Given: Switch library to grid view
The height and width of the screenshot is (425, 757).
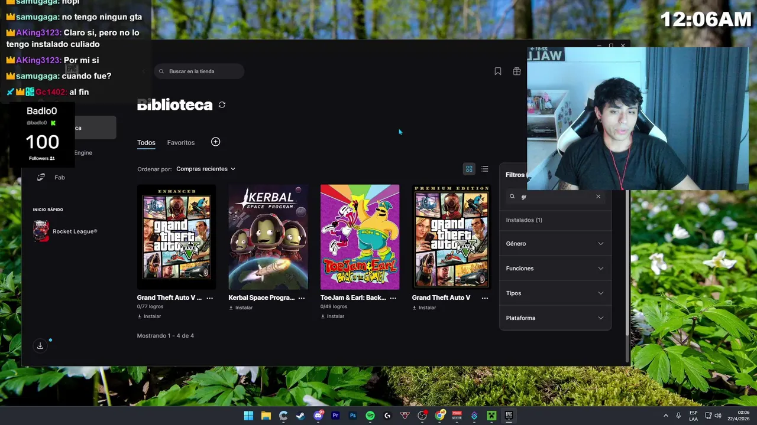Looking at the screenshot, I should tap(469, 169).
